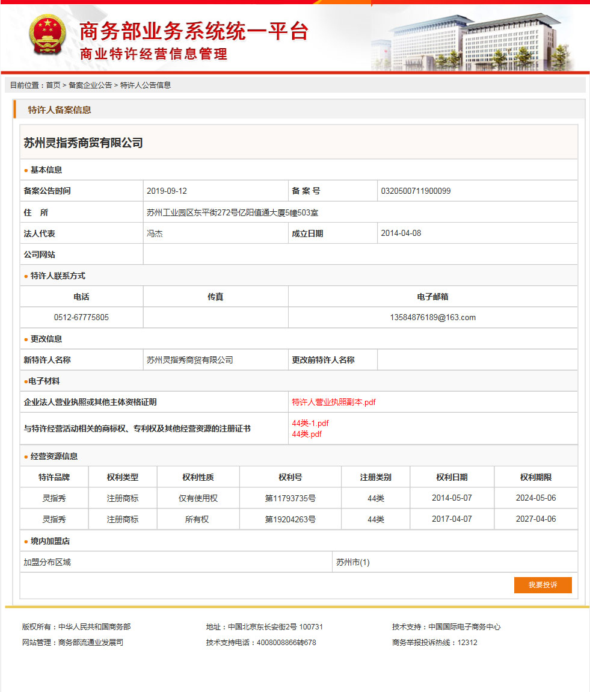590x692 pixels.
Task: Click the 特许人备案信息 section title
Action: tap(60, 110)
